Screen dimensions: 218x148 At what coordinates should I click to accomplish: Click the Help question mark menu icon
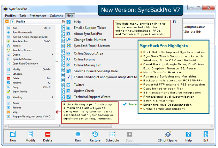coord(68,22)
